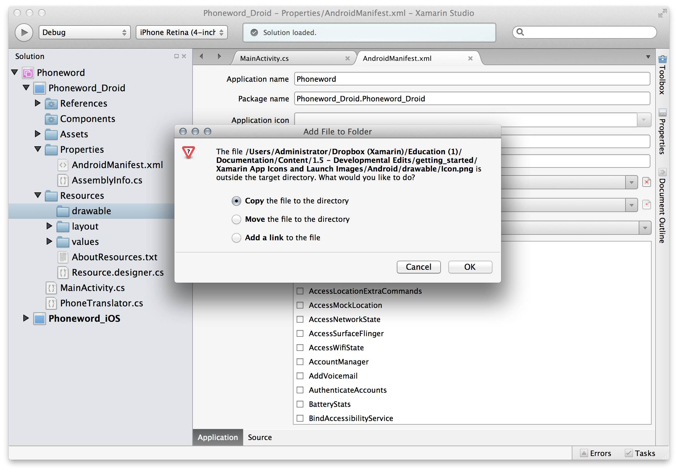The width and height of the screenshot is (678, 472).
Task: Open the Toolbox side panel icon
Action: 662,59
